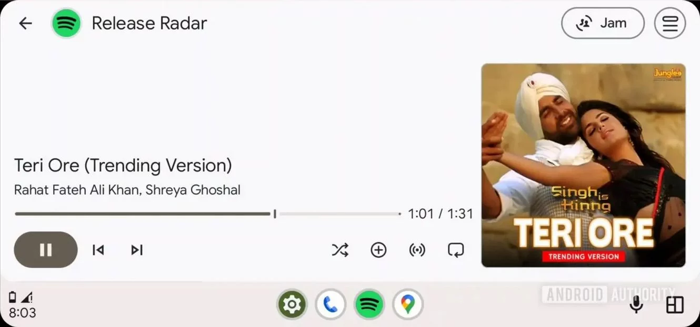Image resolution: width=700 pixels, height=327 pixels.
Task: Start a Jam session
Action: [603, 23]
